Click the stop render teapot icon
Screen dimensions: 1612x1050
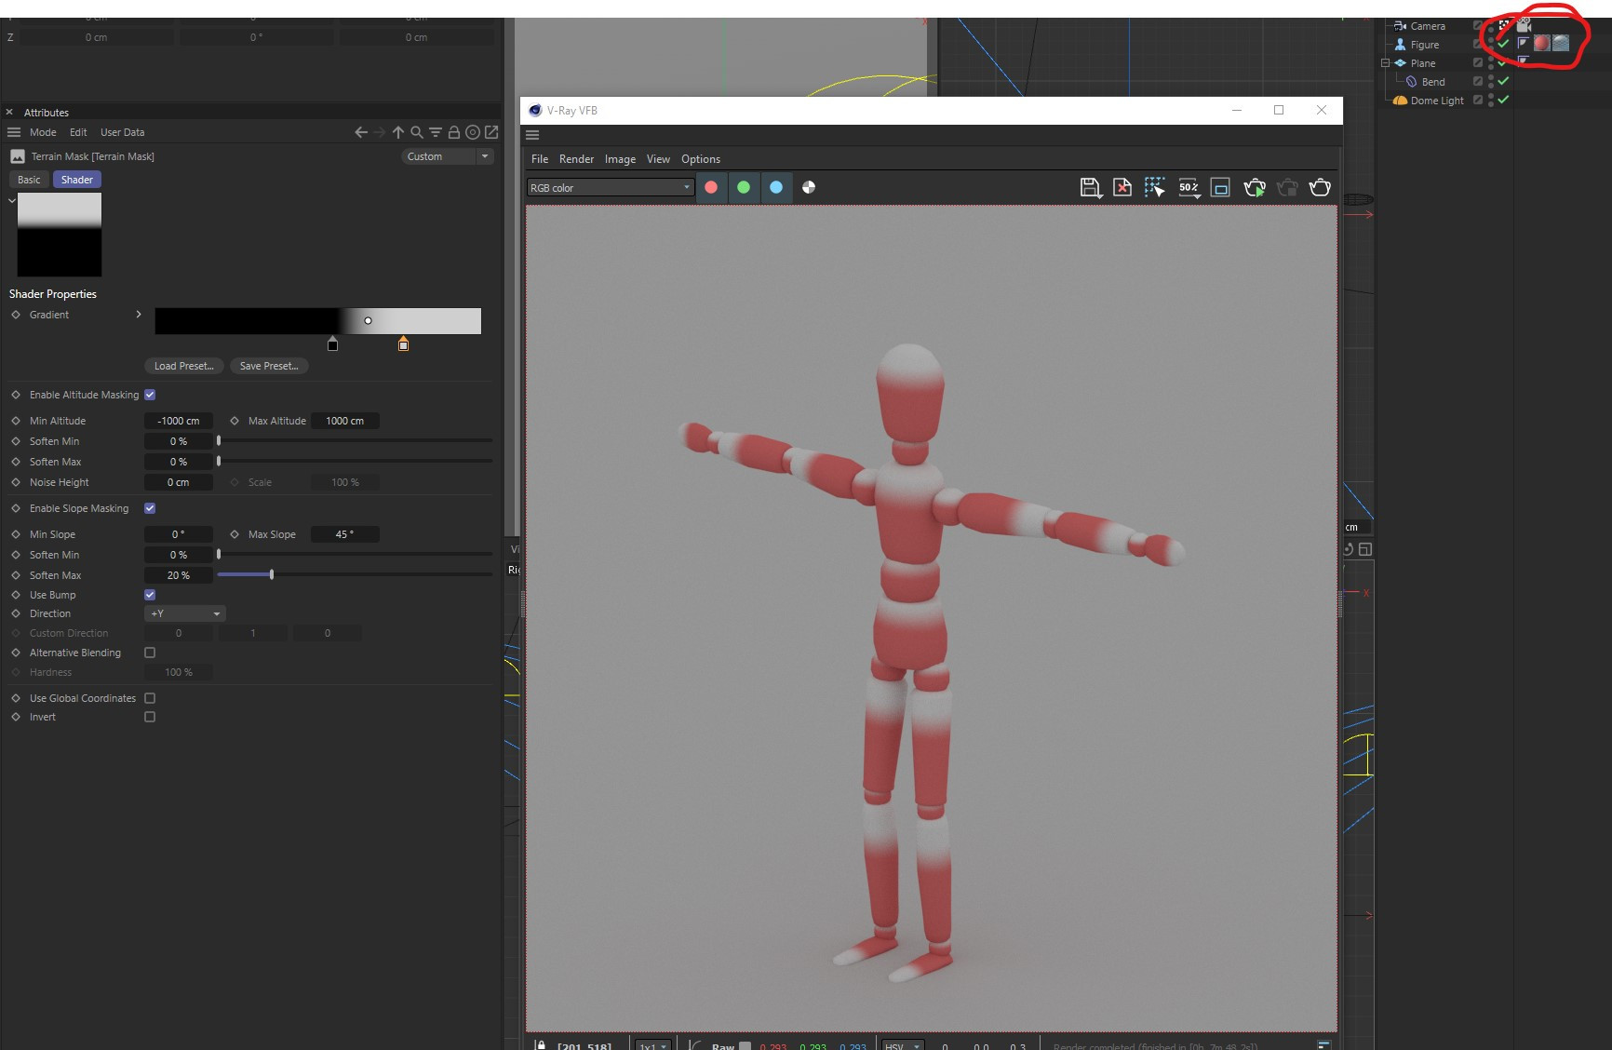pyautogui.click(x=1287, y=187)
